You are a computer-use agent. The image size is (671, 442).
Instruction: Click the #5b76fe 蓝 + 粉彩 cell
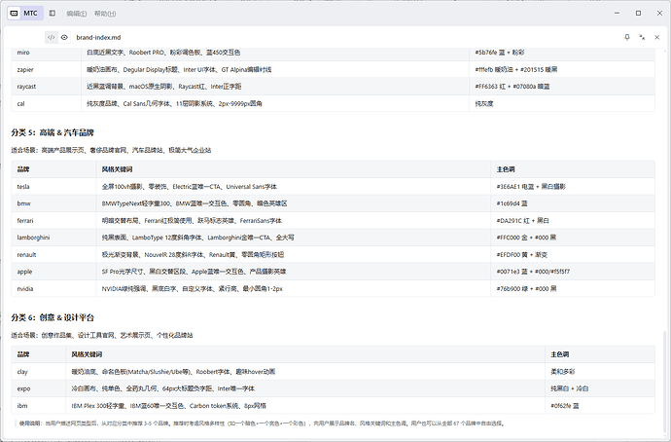click(x=562, y=53)
